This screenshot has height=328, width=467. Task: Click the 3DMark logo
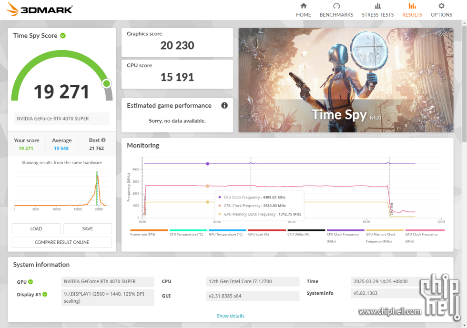pos(39,9)
